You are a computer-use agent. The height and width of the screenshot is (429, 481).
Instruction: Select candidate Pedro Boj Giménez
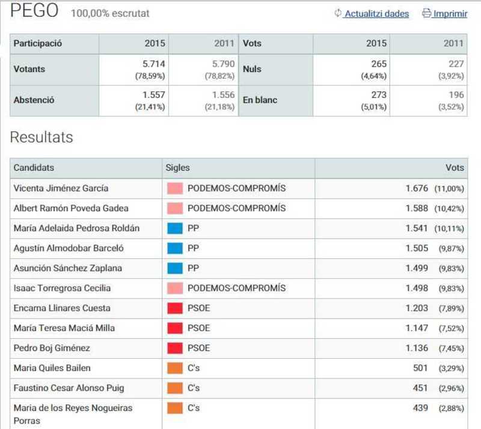click(52, 348)
